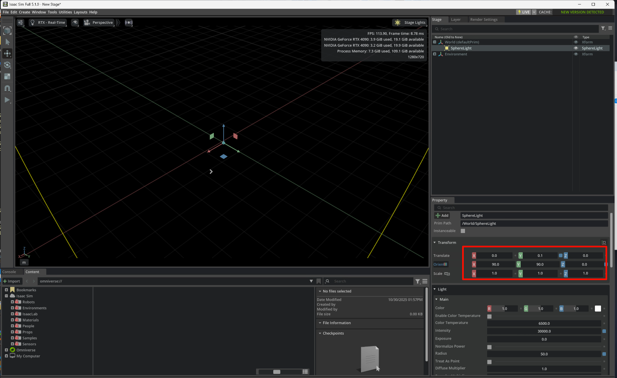This screenshot has height=378, width=617.
Task: Click the Stage Lights sun icon
Action: click(397, 23)
